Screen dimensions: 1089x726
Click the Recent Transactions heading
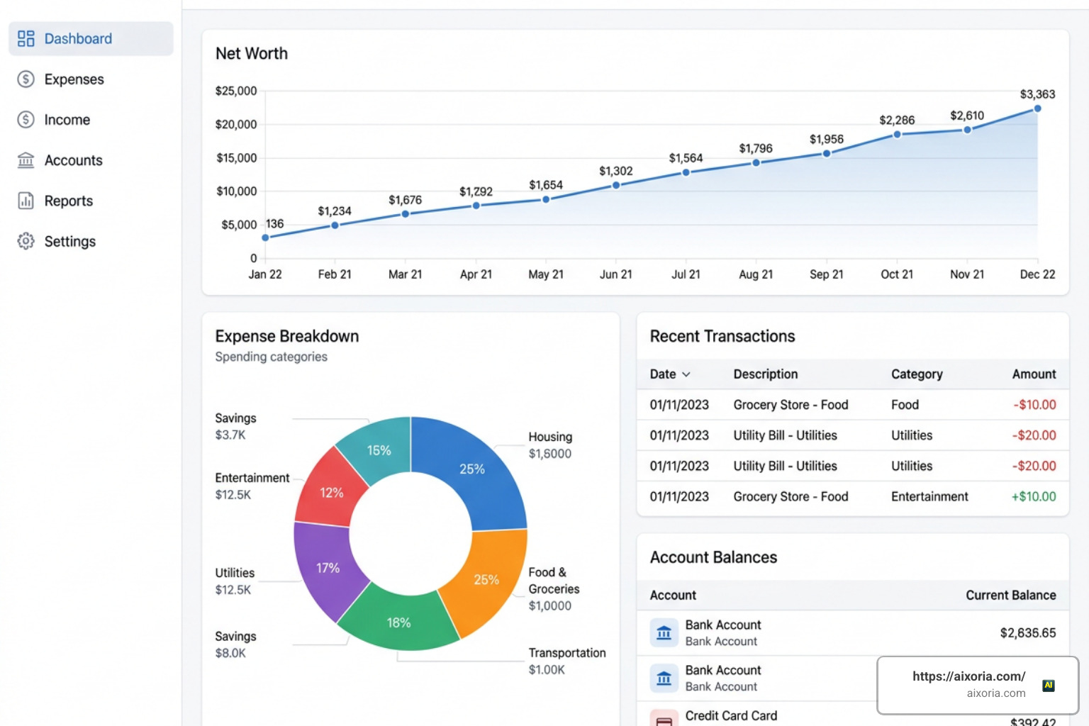(722, 336)
